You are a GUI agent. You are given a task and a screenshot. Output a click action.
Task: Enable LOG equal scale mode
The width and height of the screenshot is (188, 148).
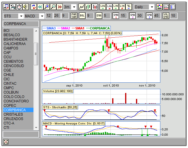(103, 7)
